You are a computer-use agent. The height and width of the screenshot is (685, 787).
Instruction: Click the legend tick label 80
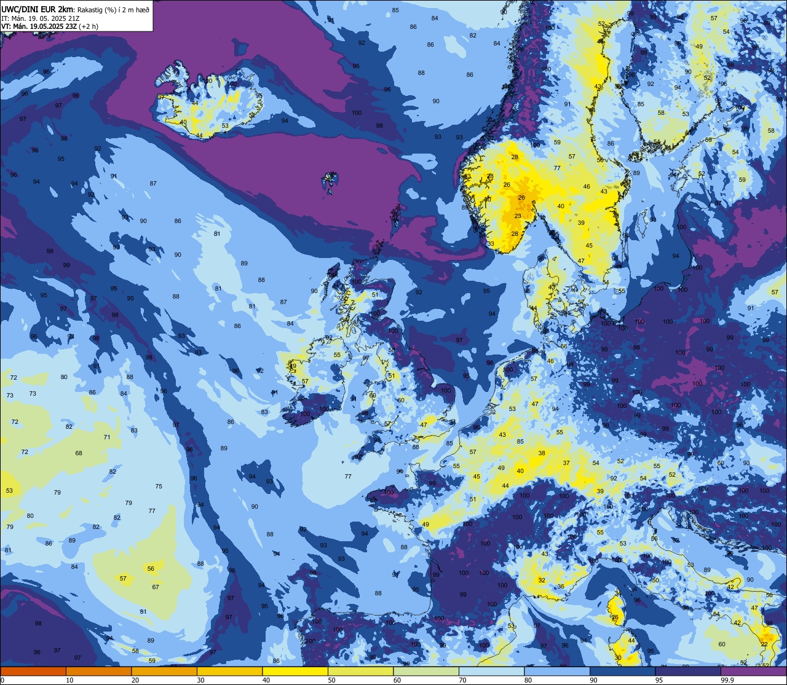pyautogui.click(x=528, y=680)
